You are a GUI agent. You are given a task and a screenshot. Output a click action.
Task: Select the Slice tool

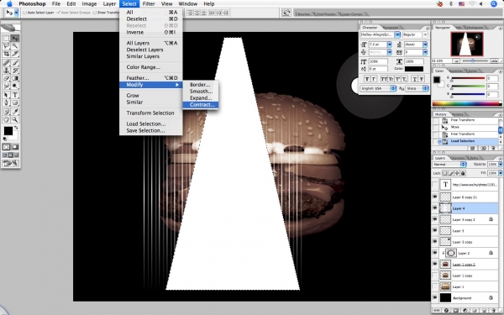tap(15, 54)
